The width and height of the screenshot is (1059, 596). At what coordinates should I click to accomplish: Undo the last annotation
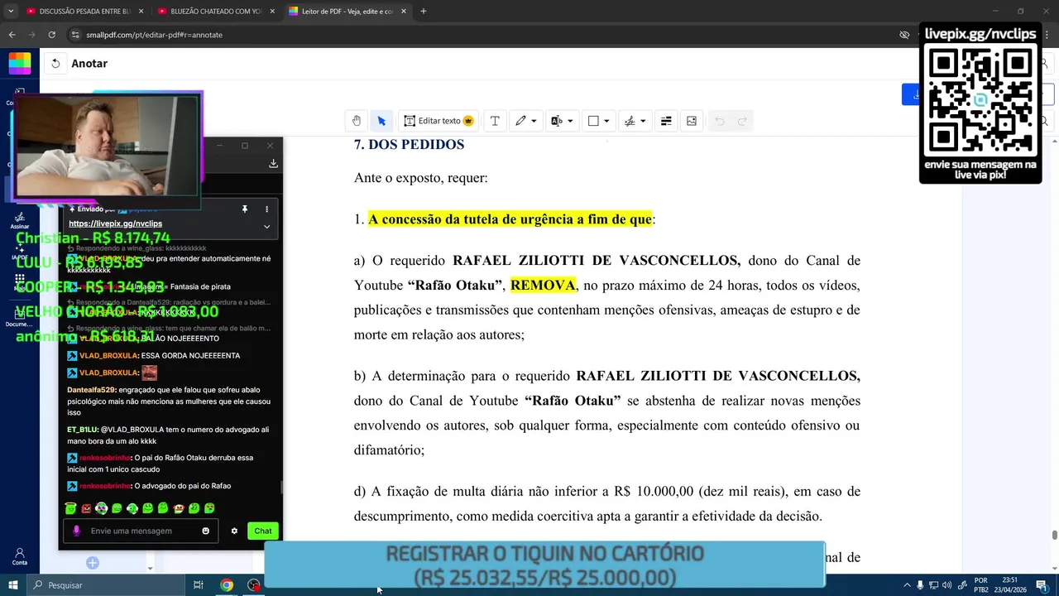[720, 121]
